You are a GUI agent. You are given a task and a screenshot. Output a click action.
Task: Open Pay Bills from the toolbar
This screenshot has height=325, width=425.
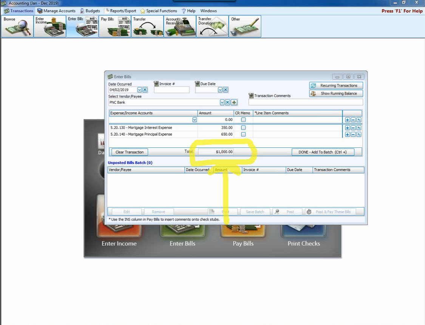(x=115, y=26)
